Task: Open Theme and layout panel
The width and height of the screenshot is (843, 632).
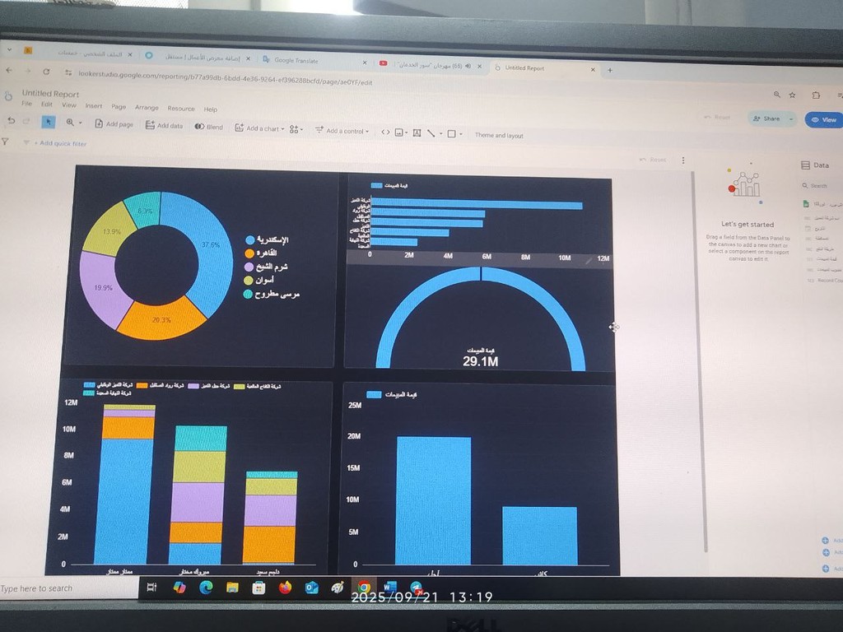Action: pos(499,136)
